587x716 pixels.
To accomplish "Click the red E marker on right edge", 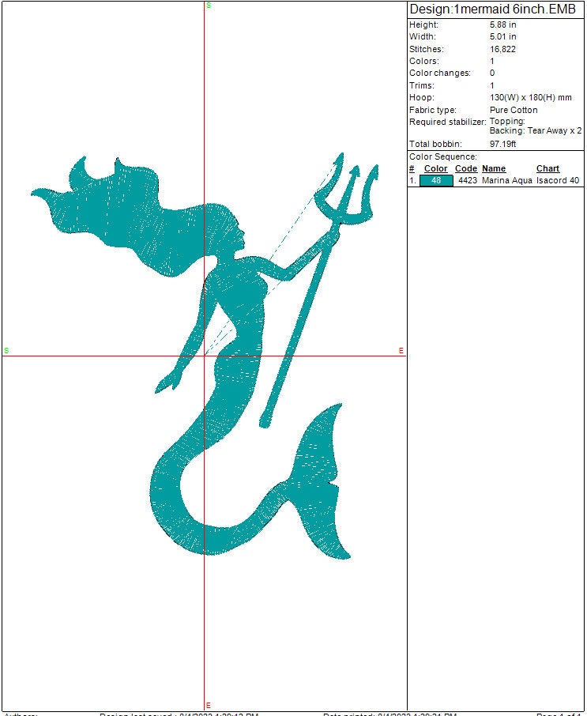I will [x=401, y=350].
